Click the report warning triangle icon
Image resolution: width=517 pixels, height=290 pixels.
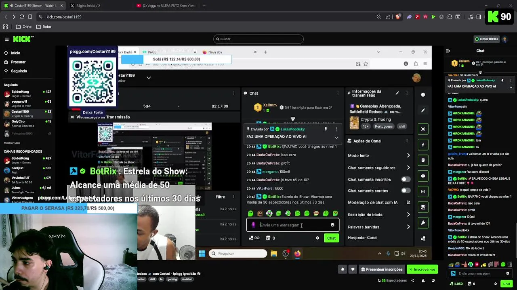click(x=423, y=281)
